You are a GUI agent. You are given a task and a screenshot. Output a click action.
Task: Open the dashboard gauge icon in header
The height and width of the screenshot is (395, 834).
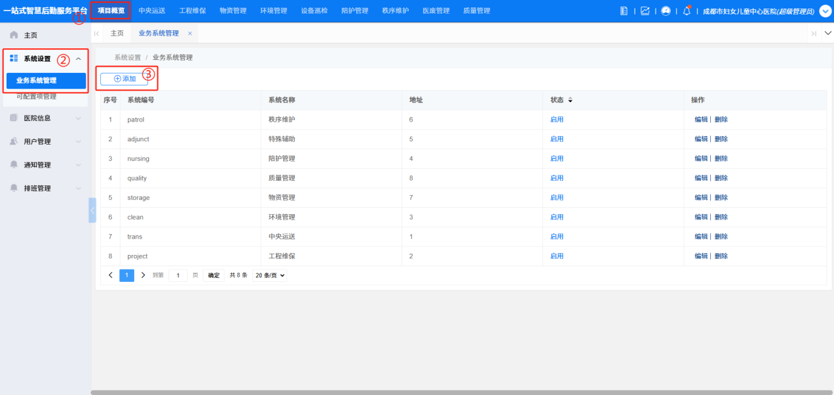(665, 11)
